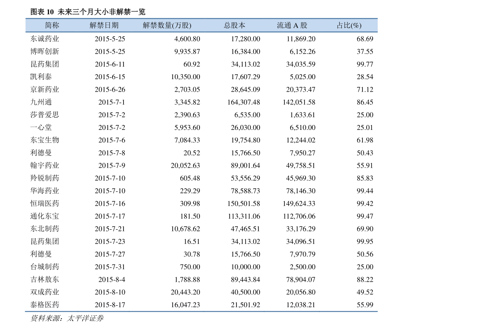Click the unlock amount 16,047.23
This screenshot has width=484, height=330.
[x=185, y=305]
